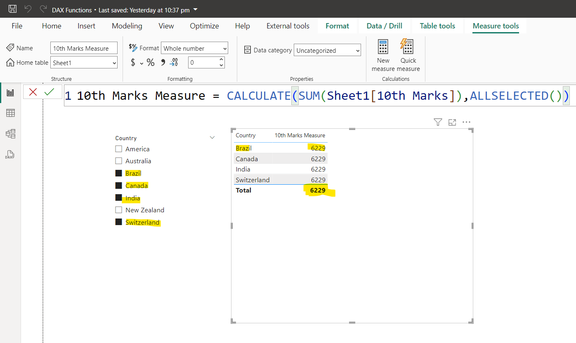Image resolution: width=576 pixels, height=343 pixels.
Task: Uncheck the Brazil country checkbox
Action: coord(119,173)
